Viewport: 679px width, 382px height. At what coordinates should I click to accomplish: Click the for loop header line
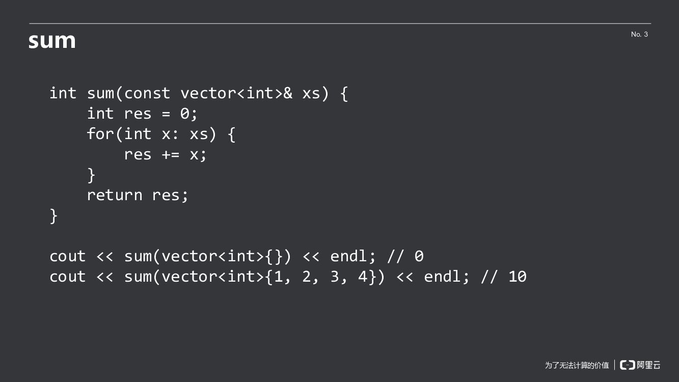coord(161,134)
